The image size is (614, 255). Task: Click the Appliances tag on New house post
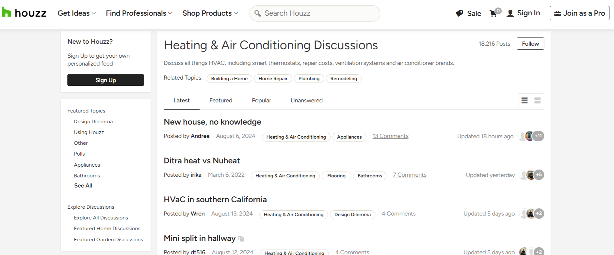(349, 137)
